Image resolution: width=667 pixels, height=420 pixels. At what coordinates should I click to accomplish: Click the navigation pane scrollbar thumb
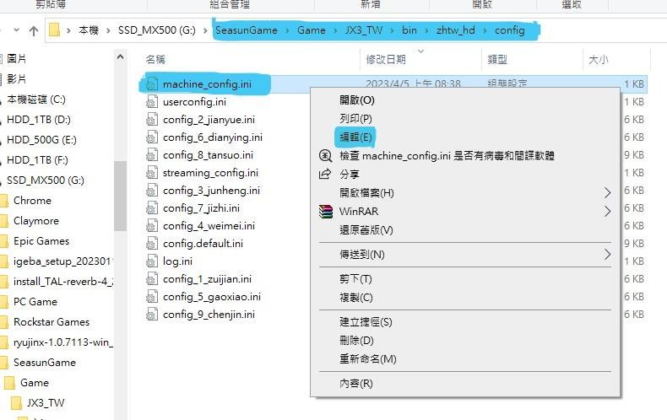121,196
